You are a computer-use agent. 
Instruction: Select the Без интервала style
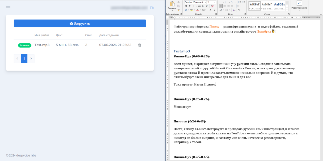(267, 6)
